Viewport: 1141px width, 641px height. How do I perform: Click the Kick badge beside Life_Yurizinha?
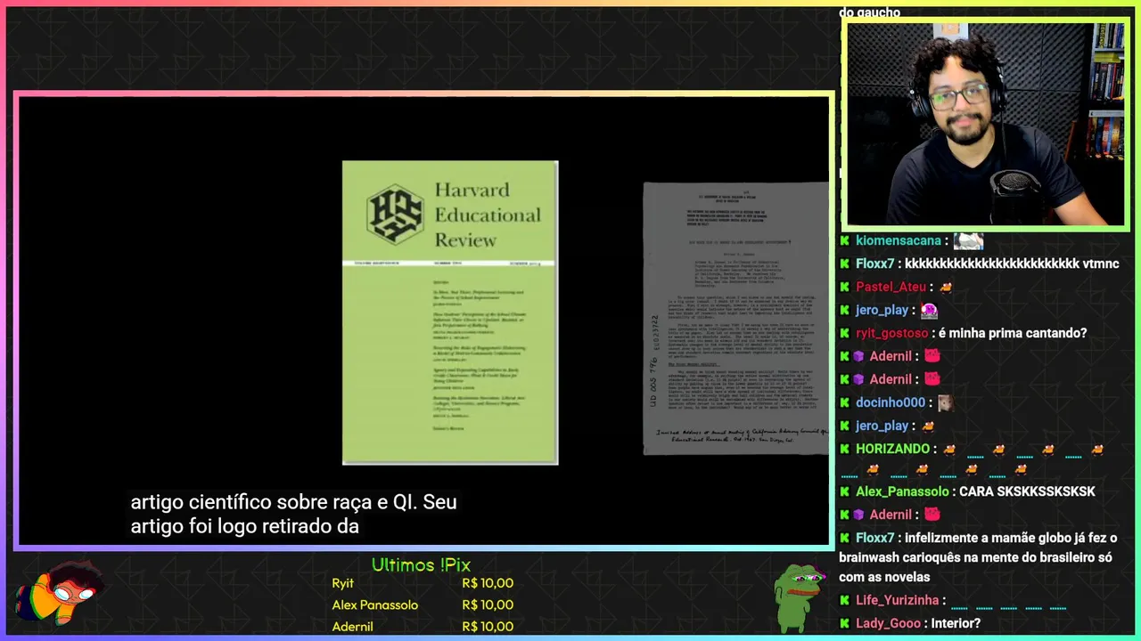(844, 600)
